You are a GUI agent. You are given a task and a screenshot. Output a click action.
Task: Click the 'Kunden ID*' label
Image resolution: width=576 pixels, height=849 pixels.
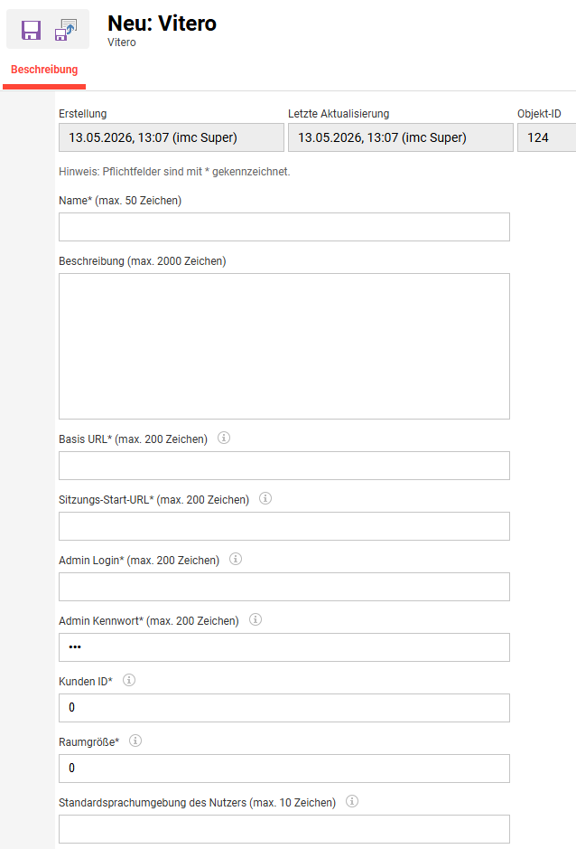86,682
